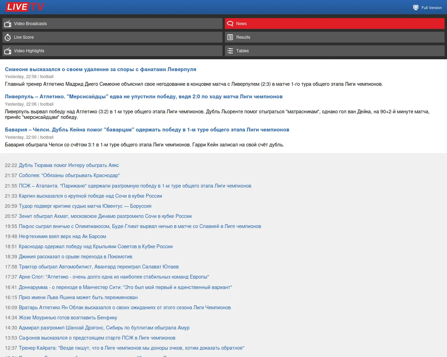Open the Video Broadcasts section

[112, 24]
